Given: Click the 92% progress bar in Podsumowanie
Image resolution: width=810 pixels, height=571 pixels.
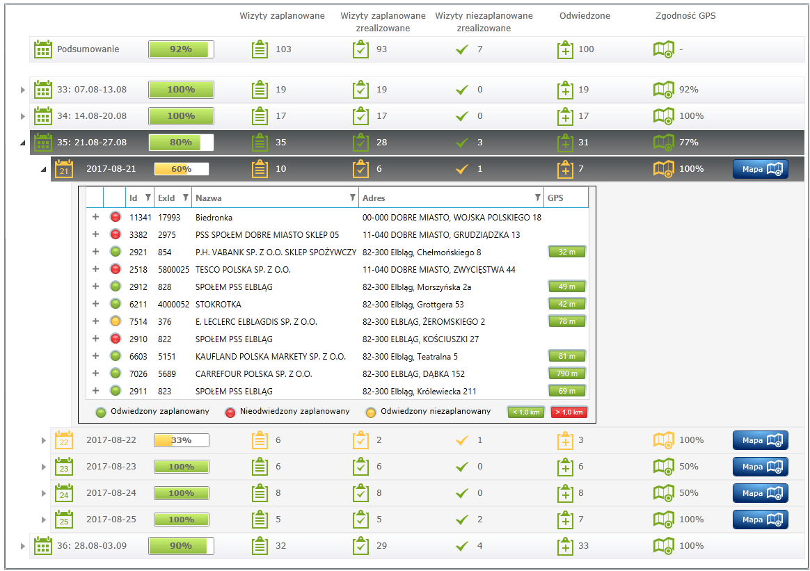Looking at the screenshot, I should 181,49.
